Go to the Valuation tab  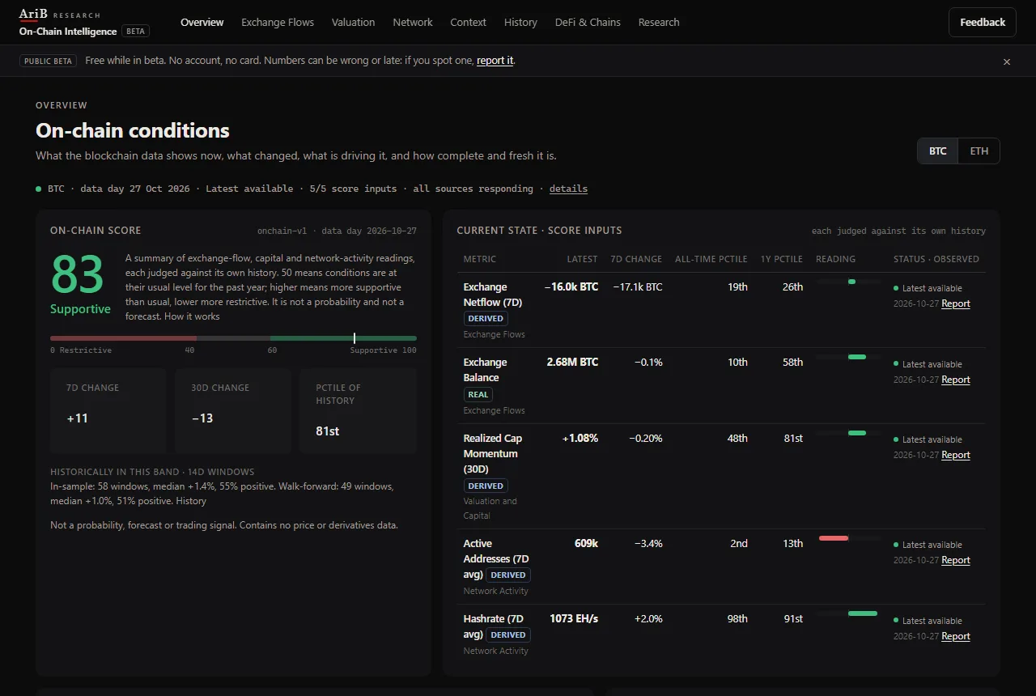(x=353, y=23)
